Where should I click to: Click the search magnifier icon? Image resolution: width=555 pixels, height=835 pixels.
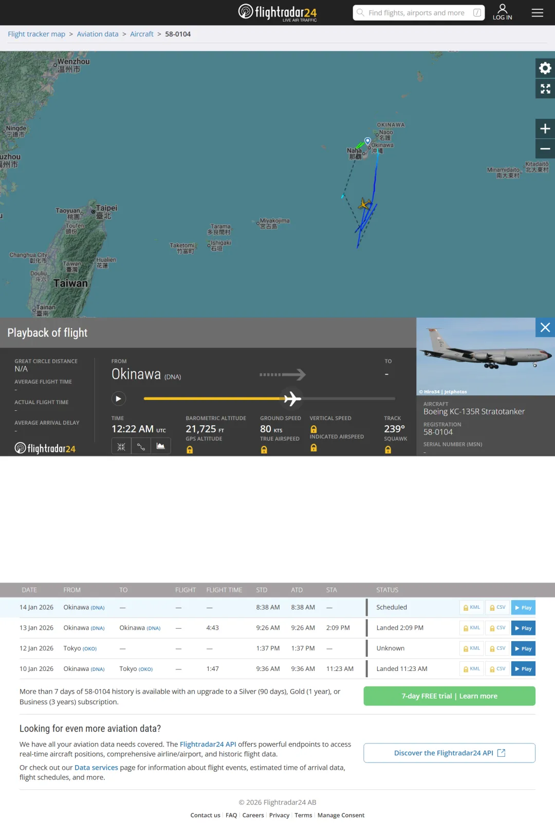(x=361, y=12)
